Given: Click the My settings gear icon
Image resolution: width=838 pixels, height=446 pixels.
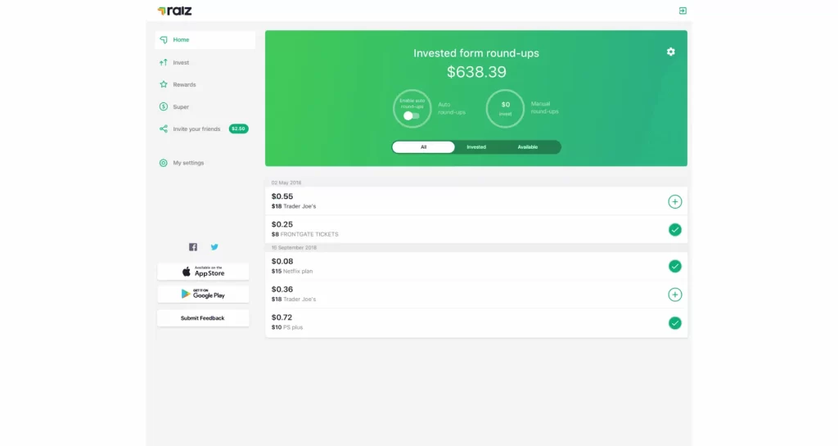Looking at the screenshot, I should tap(164, 163).
